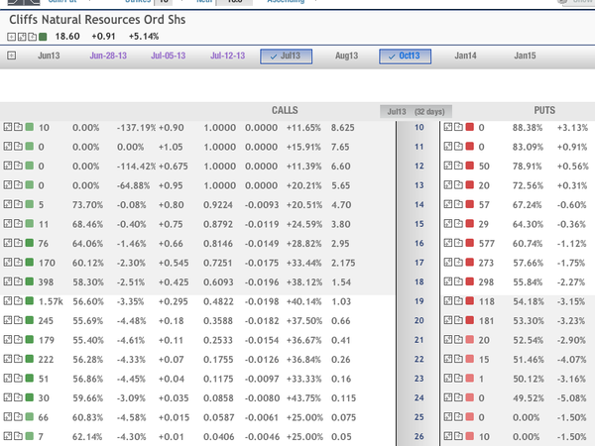Click add icon for the 17 strike call
This screenshot has height=446, width=595.
tap(18, 263)
